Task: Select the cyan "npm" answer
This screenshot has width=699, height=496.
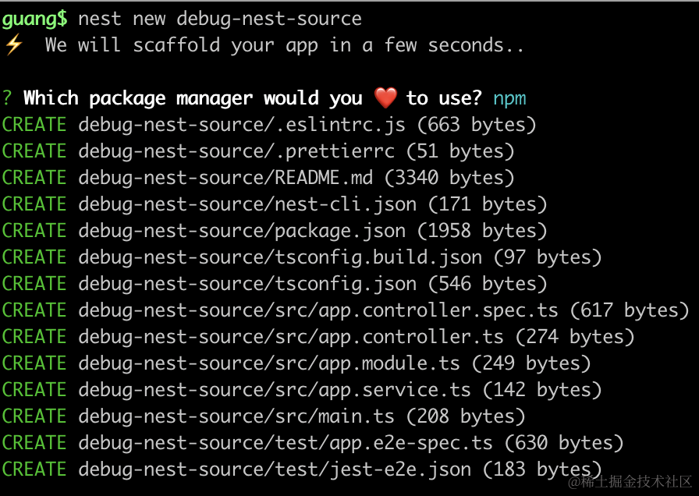Action: click(x=509, y=97)
